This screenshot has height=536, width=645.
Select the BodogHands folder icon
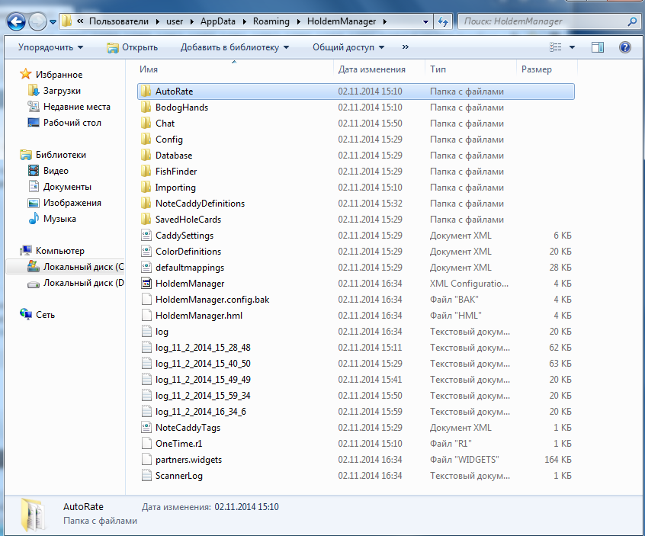[x=146, y=108]
